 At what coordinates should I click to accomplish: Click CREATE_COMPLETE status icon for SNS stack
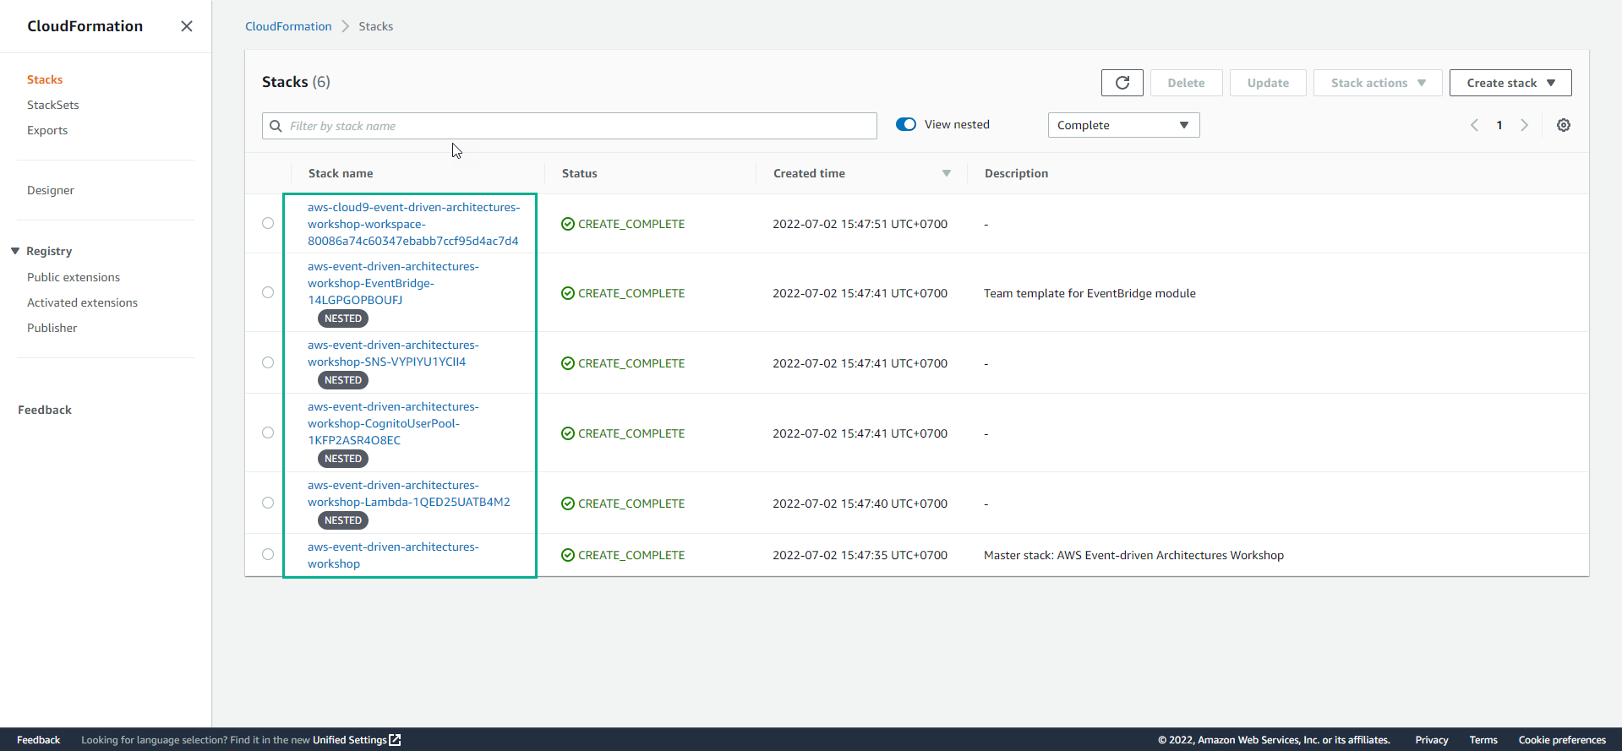pos(568,363)
